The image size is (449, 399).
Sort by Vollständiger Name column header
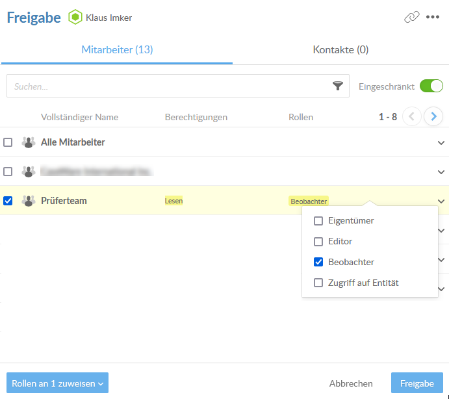pyautogui.click(x=80, y=117)
